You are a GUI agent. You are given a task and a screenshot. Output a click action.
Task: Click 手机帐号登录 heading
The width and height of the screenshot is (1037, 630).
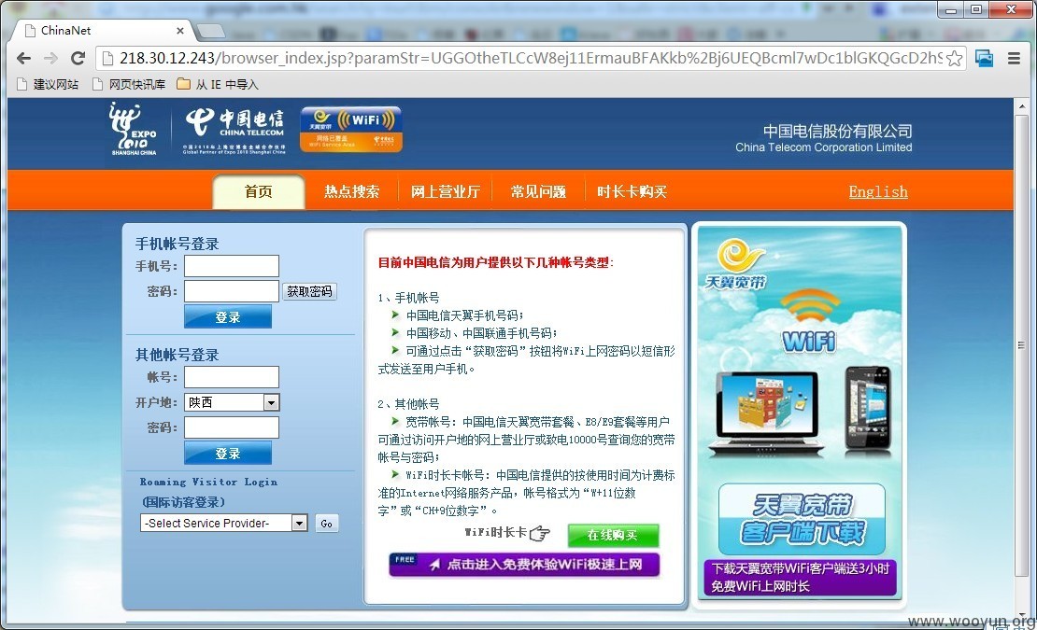(177, 244)
